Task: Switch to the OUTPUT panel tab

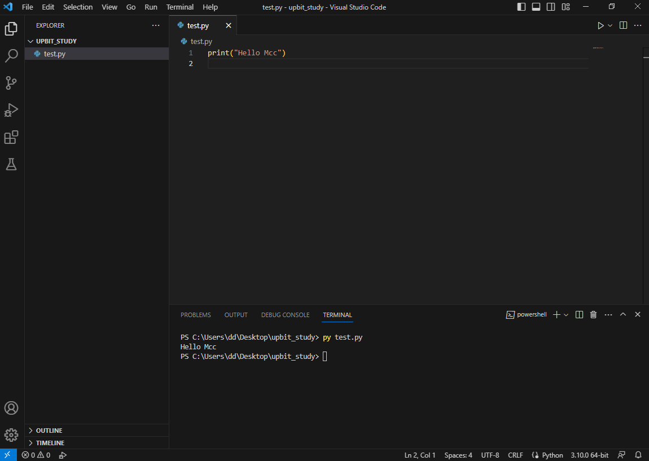Action: pos(236,315)
